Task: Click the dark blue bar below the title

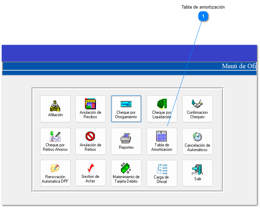Action: 129,73
